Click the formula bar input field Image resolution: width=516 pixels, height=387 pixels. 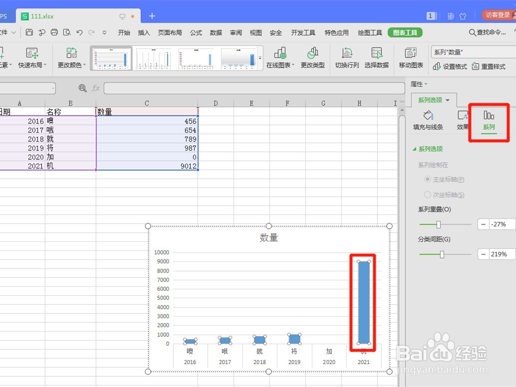click(254, 88)
